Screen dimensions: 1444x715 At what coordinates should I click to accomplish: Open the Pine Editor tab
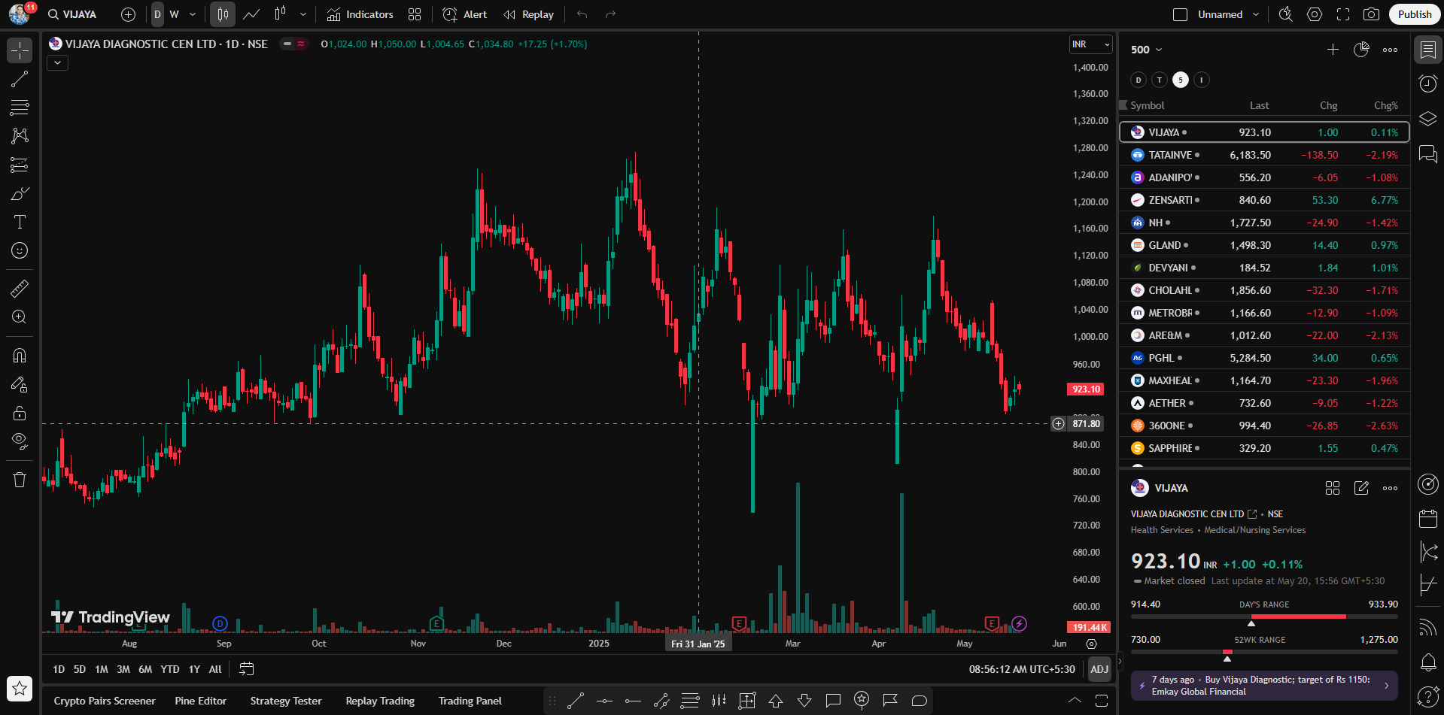(200, 701)
